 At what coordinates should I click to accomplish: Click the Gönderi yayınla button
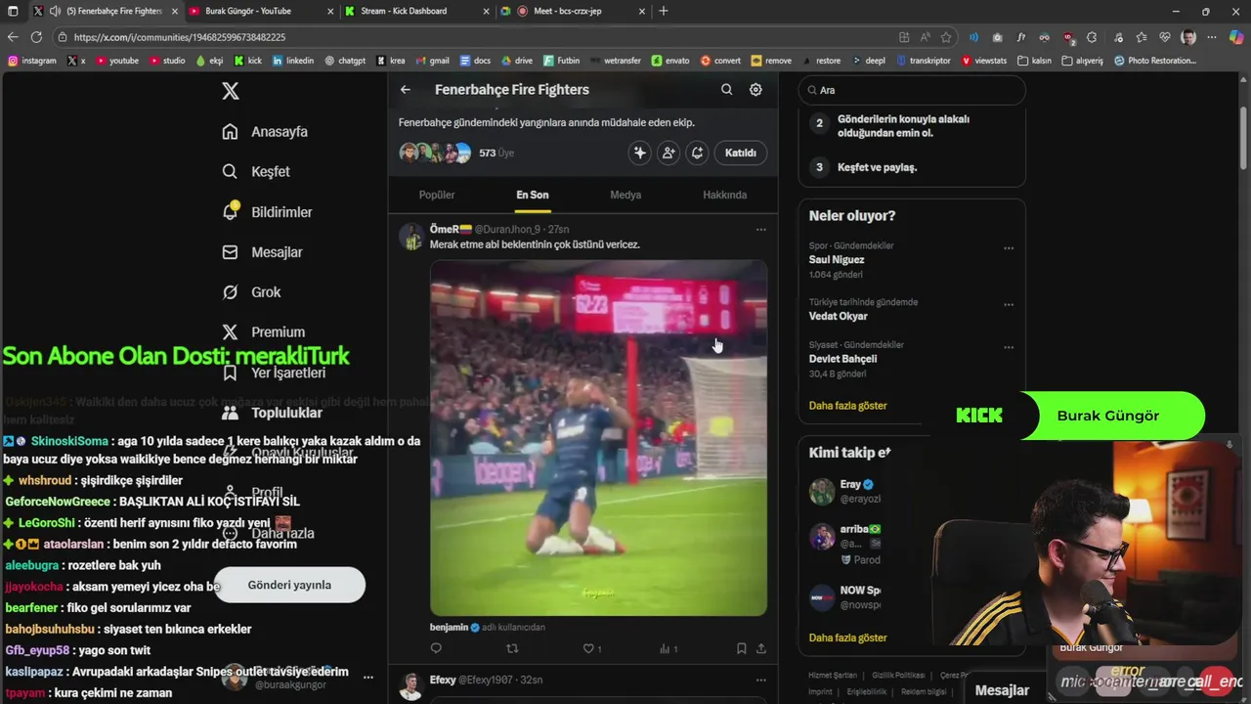(289, 585)
